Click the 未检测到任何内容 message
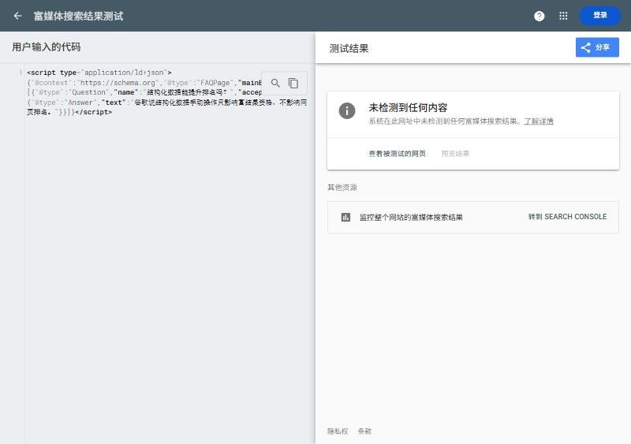The width and height of the screenshot is (631, 444). point(408,107)
